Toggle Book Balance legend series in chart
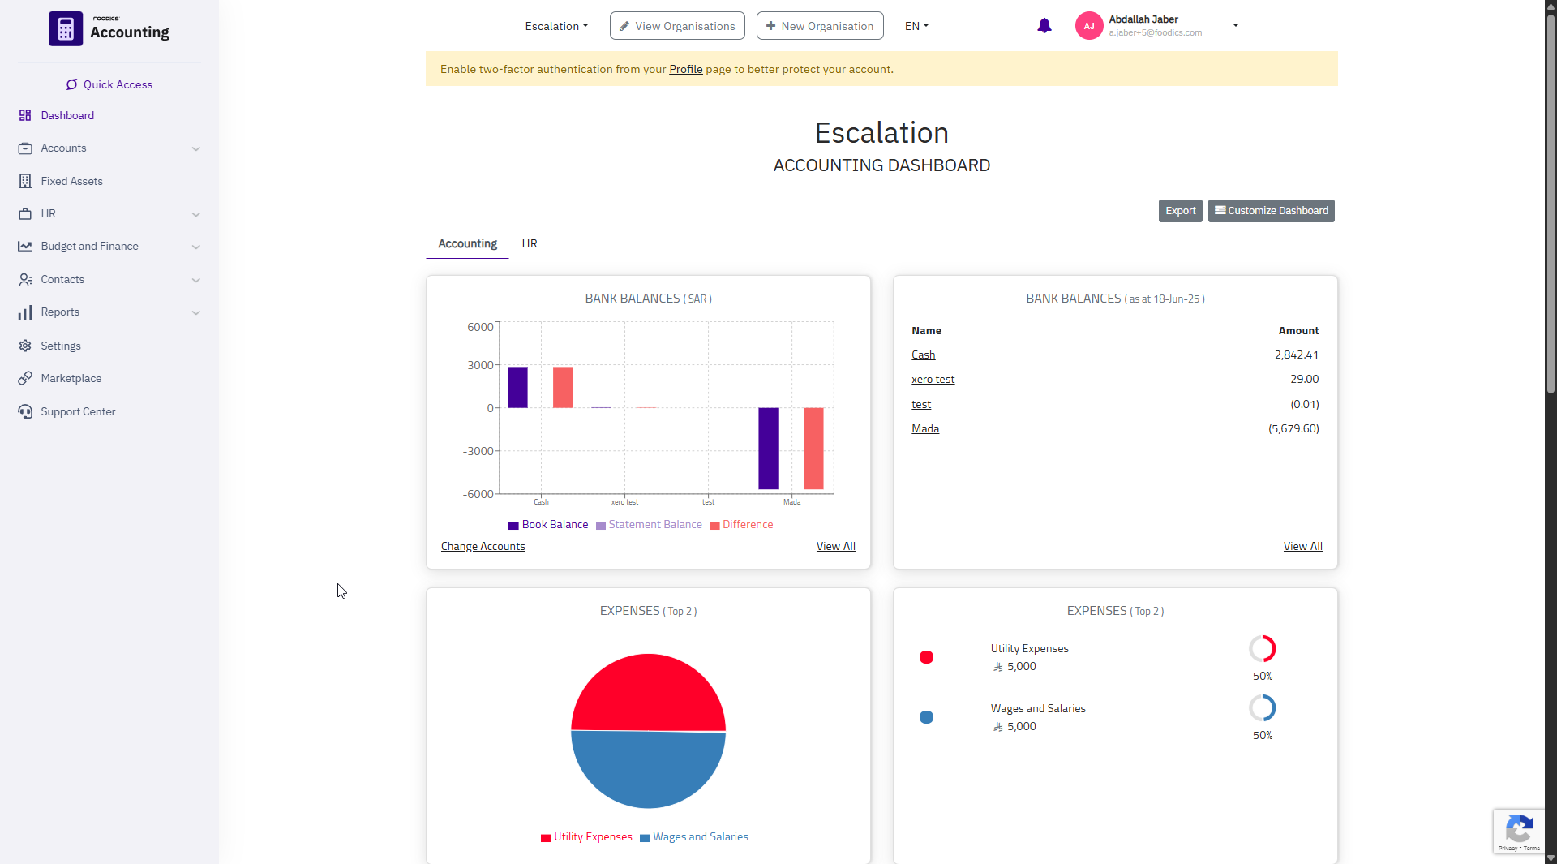 [548, 525]
